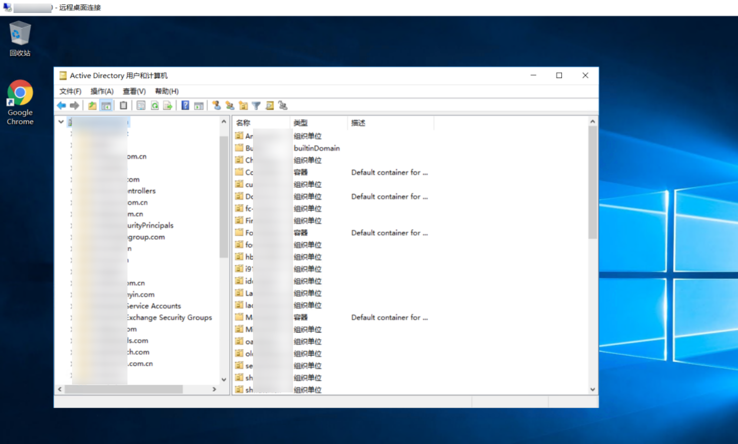Create a new group with two-people icon
Viewport: 738px width, 444px height.
point(230,105)
